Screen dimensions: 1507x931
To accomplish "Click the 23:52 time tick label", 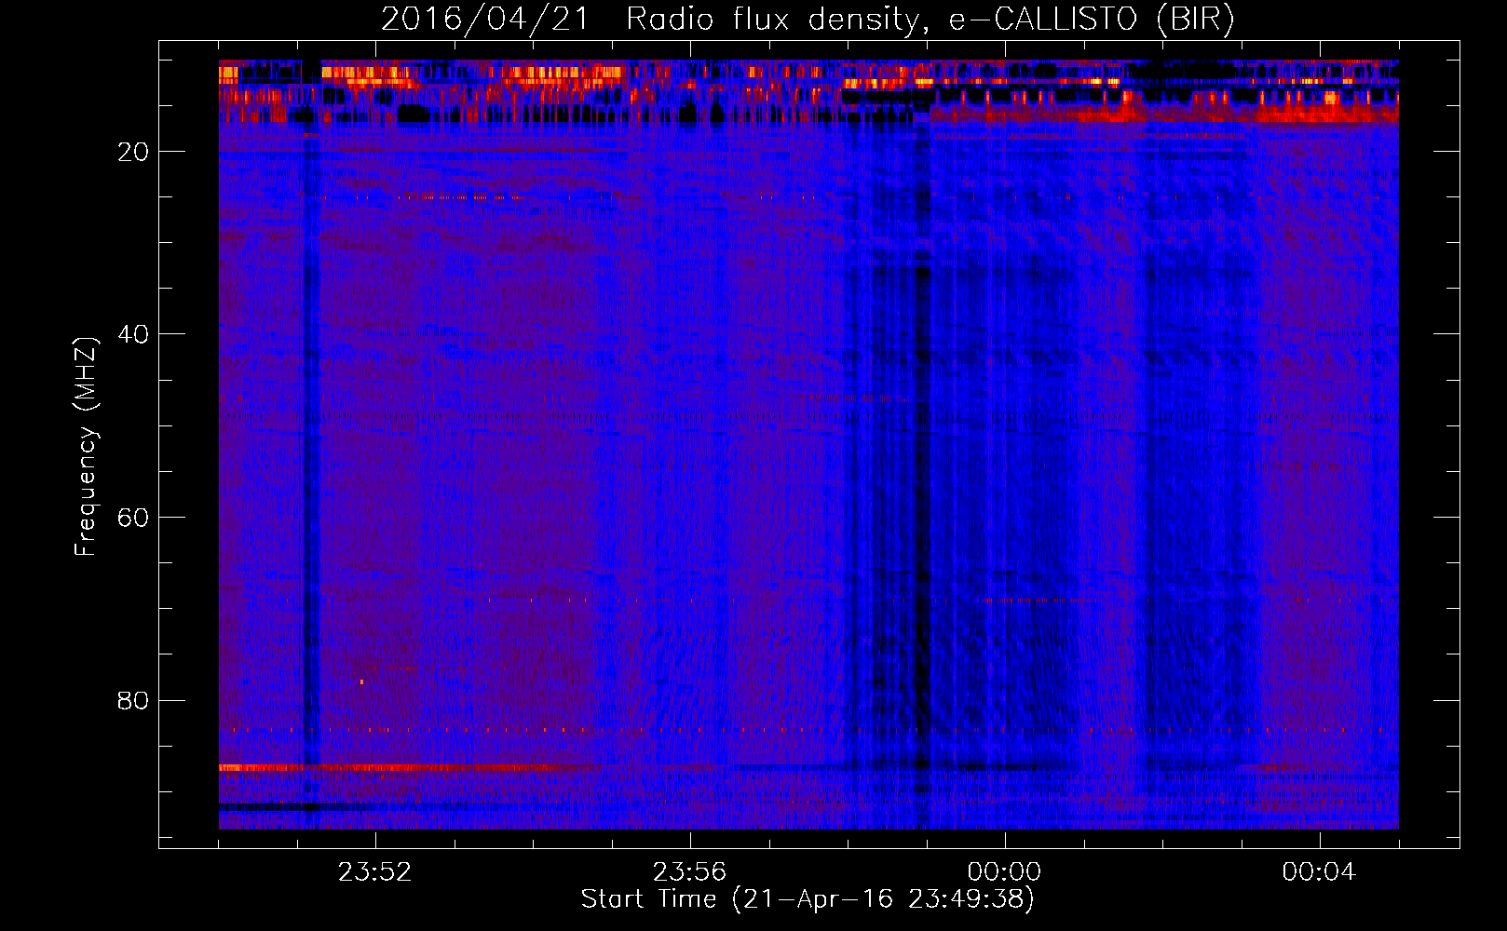I will [x=374, y=872].
